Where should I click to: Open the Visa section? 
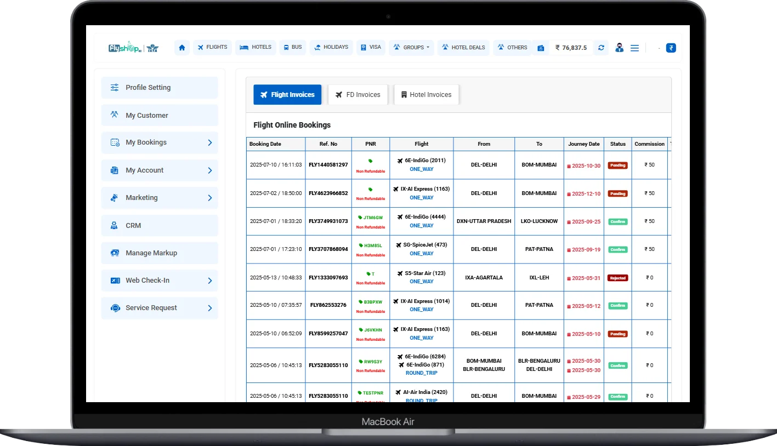point(371,48)
